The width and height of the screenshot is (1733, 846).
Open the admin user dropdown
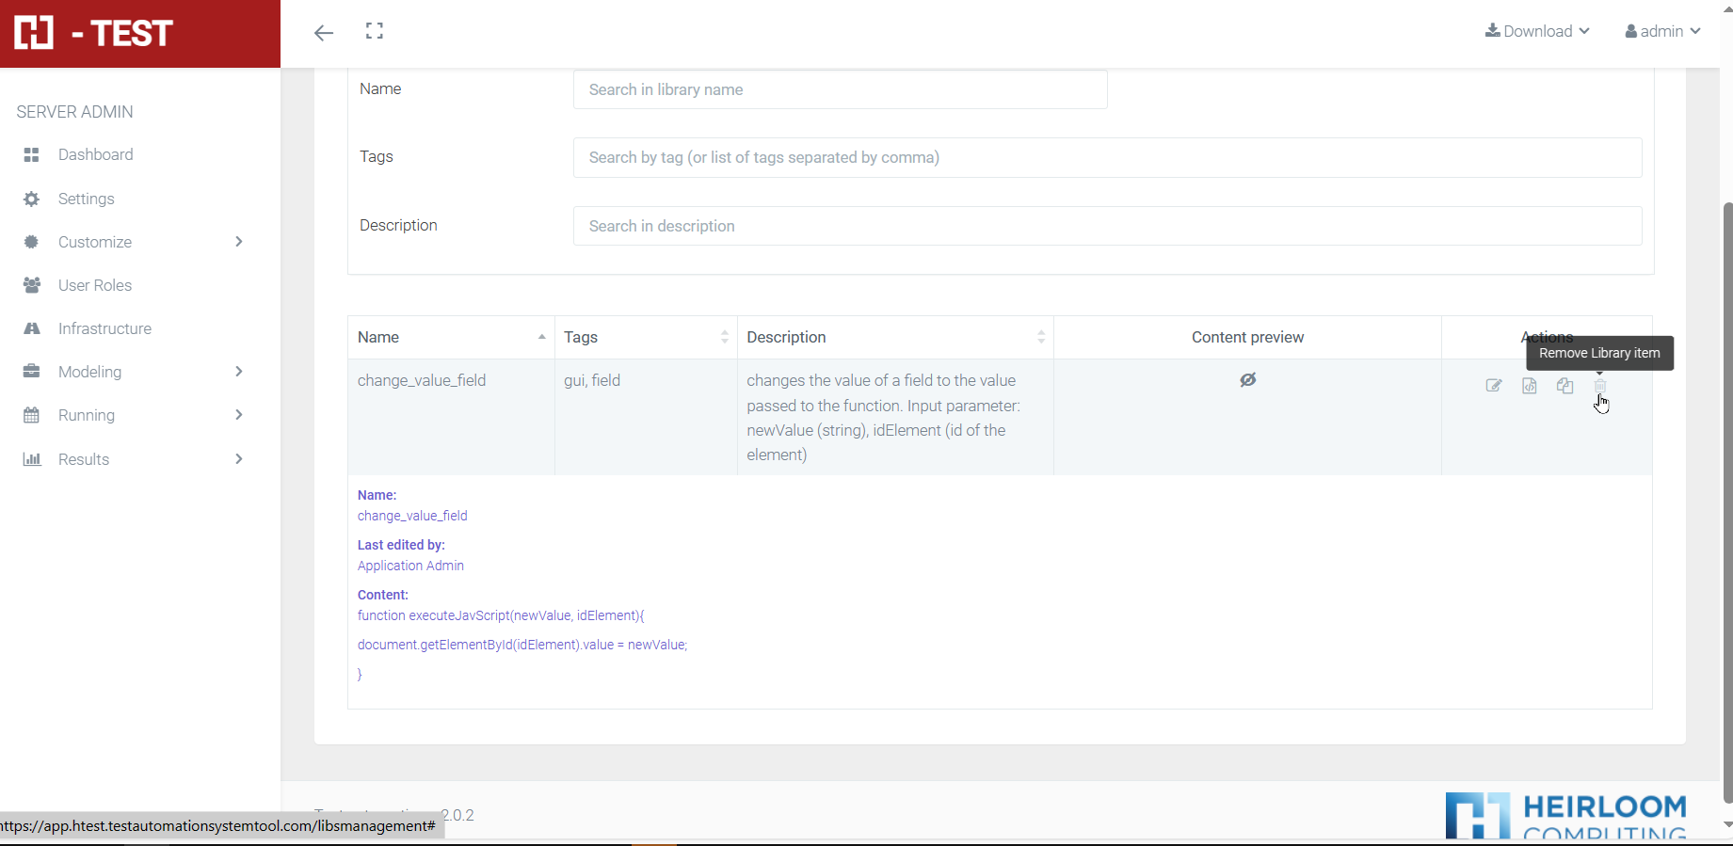point(1662,31)
